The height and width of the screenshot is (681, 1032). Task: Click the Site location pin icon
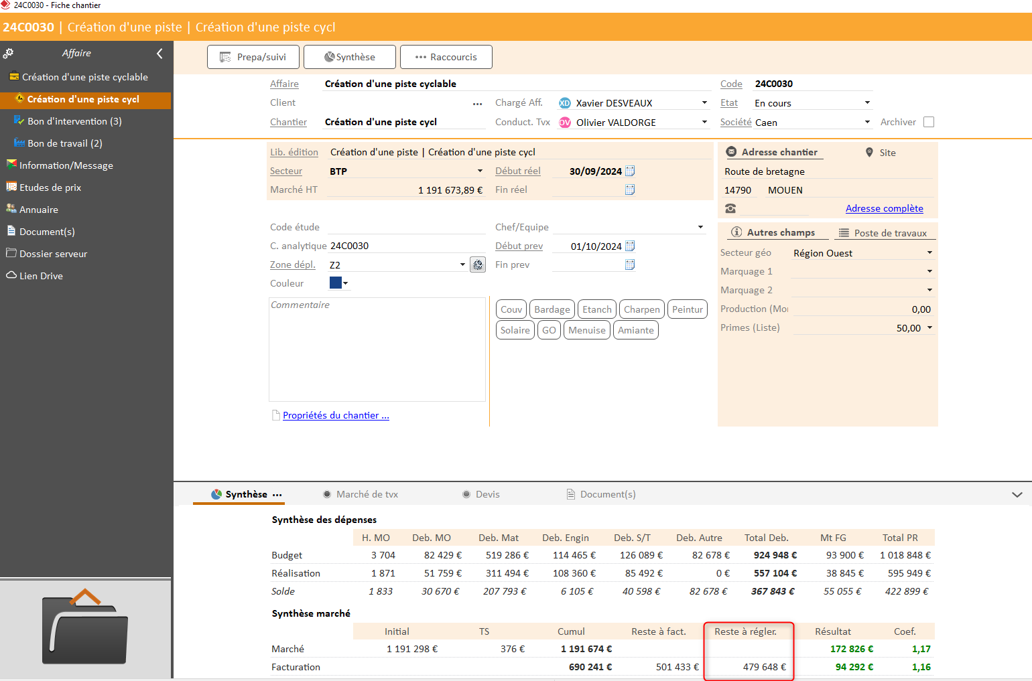tap(869, 152)
